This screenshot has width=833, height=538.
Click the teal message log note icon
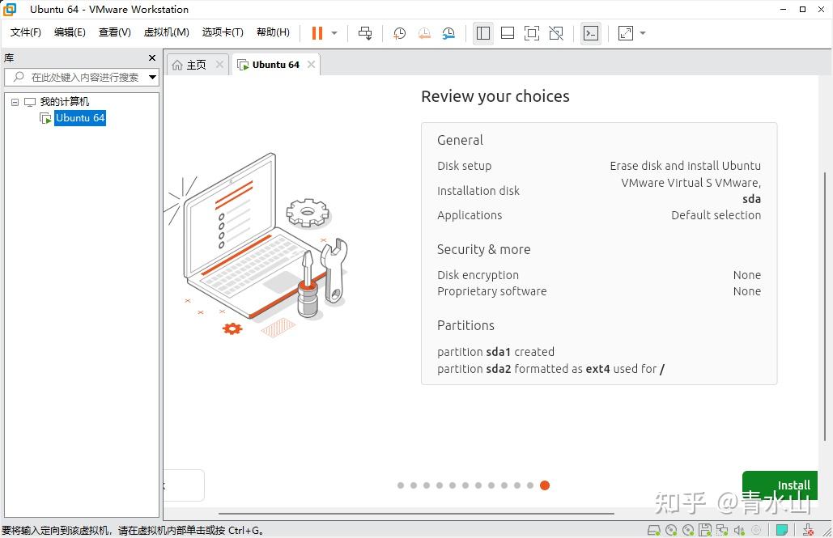[x=781, y=529]
